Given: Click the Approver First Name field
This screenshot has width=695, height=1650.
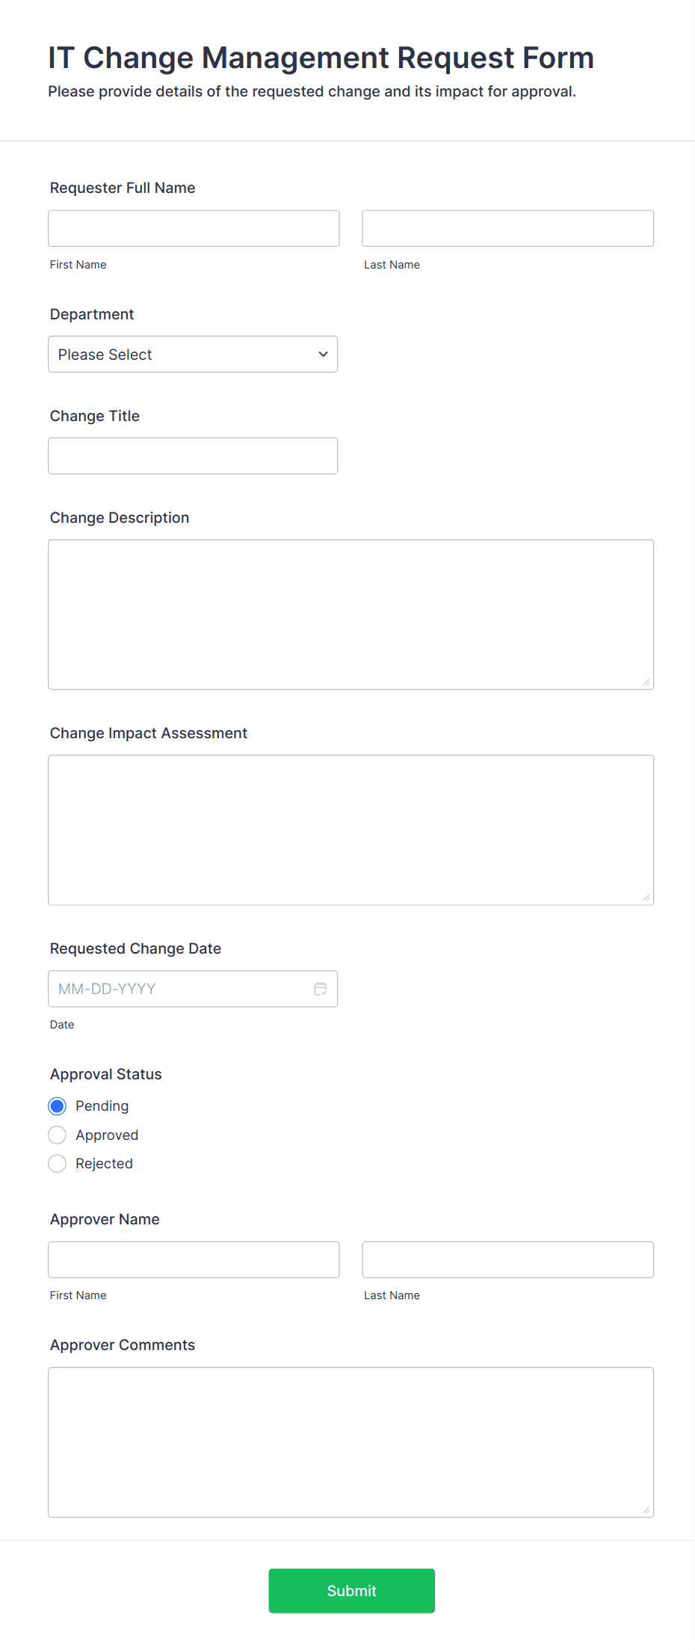Looking at the screenshot, I should pos(194,1259).
